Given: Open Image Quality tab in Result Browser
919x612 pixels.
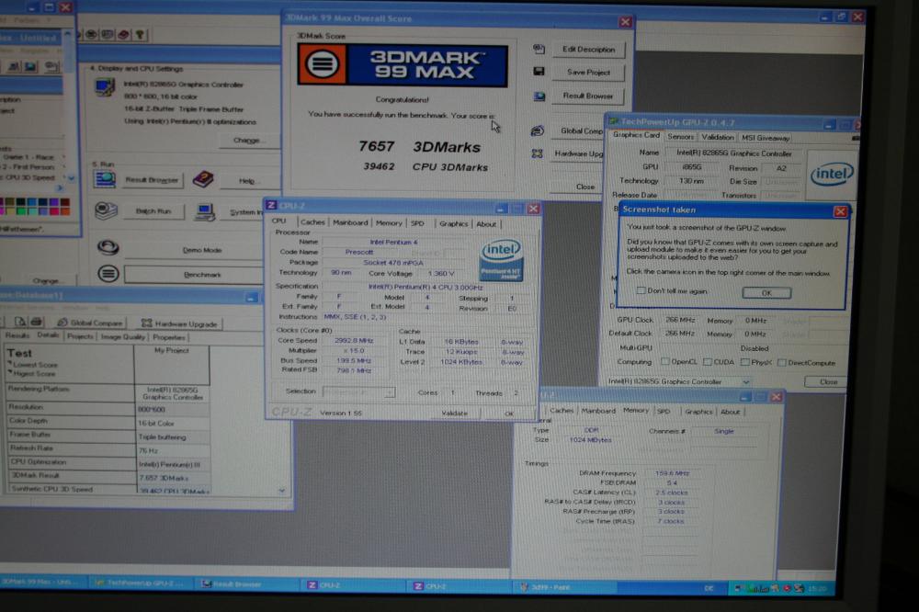Looking at the screenshot, I should click(x=122, y=336).
